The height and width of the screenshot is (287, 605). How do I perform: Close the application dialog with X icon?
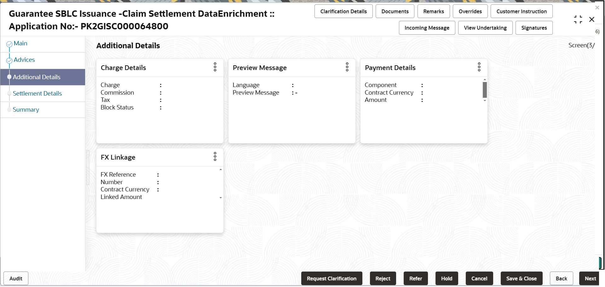pyautogui.click(x=592, y=20)
